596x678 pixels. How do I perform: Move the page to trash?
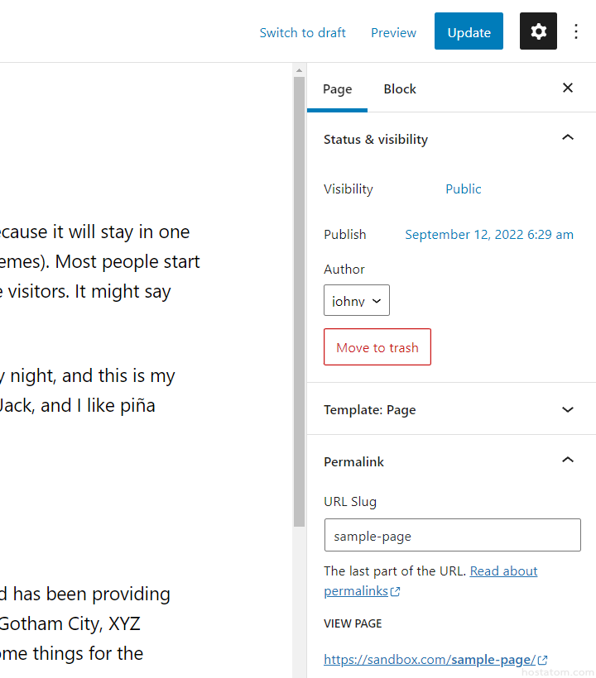pyautogui.click(x=377, y=347)
